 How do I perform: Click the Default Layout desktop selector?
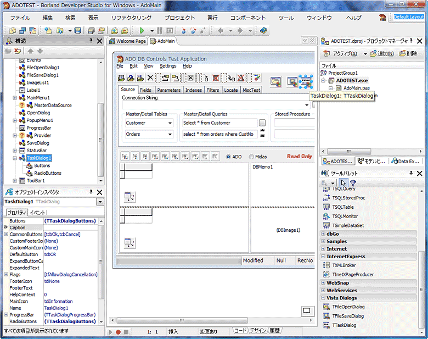pyautogui.click(x=409, y=16)
